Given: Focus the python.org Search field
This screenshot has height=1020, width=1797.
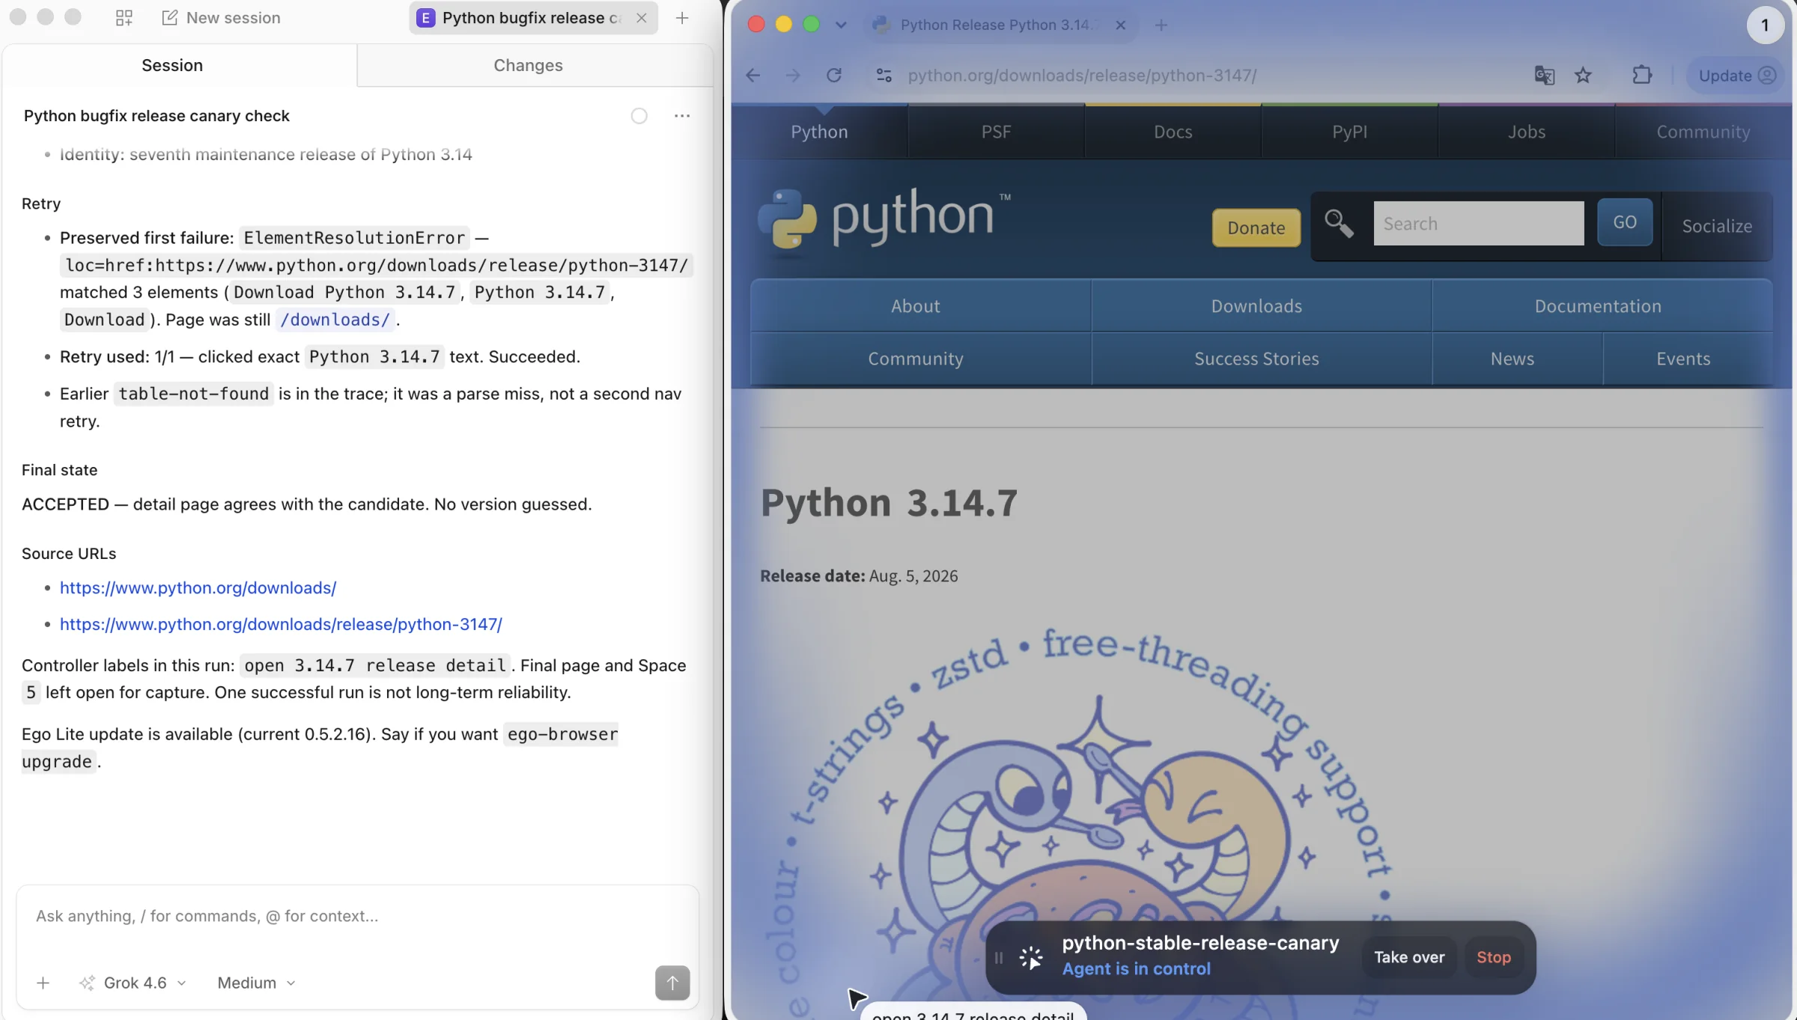Looking at the screenshot, I should coord(1479,223).
